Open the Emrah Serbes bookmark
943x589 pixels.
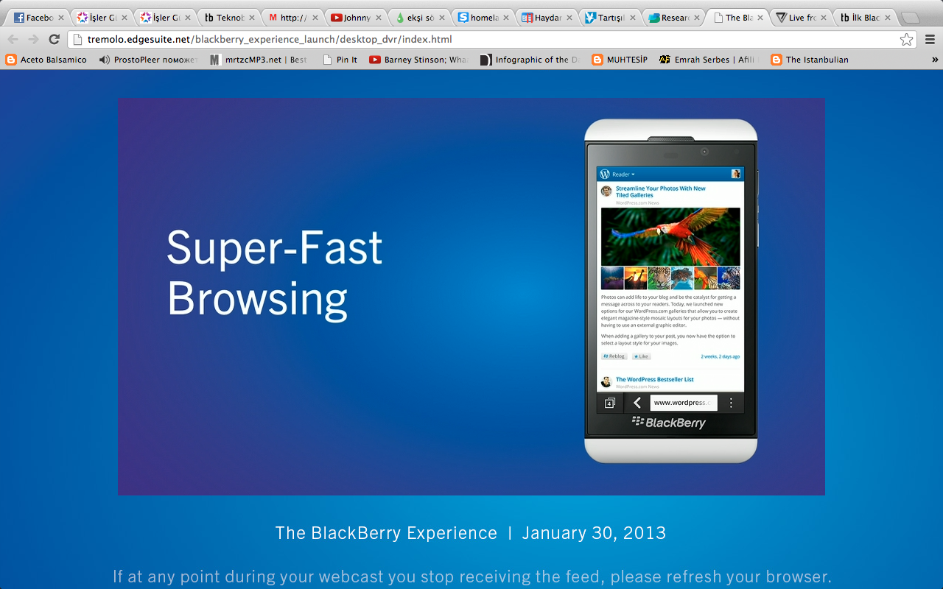coord(707,60)
